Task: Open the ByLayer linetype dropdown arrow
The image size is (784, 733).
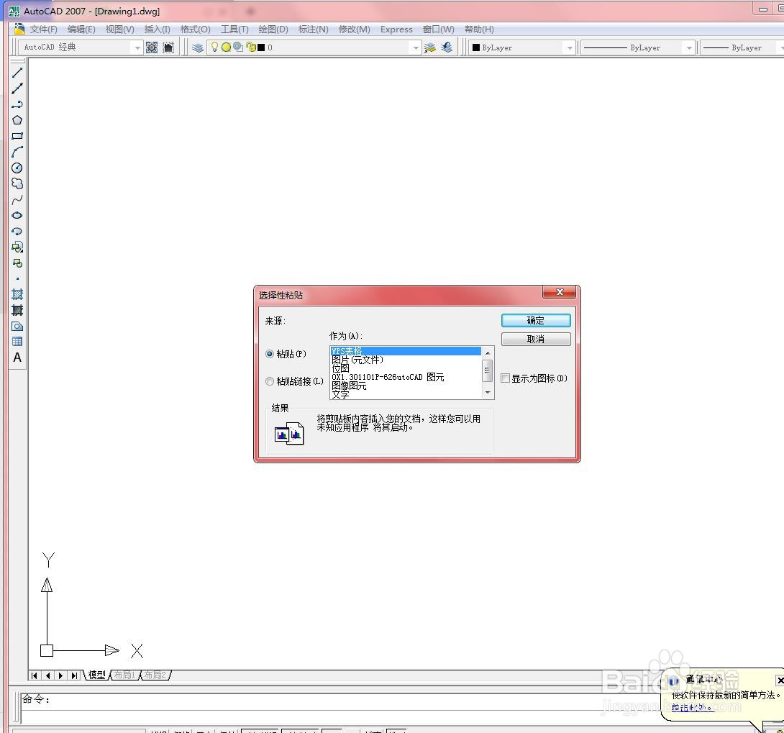Action: pyautogui.click(x=689, y=48)
